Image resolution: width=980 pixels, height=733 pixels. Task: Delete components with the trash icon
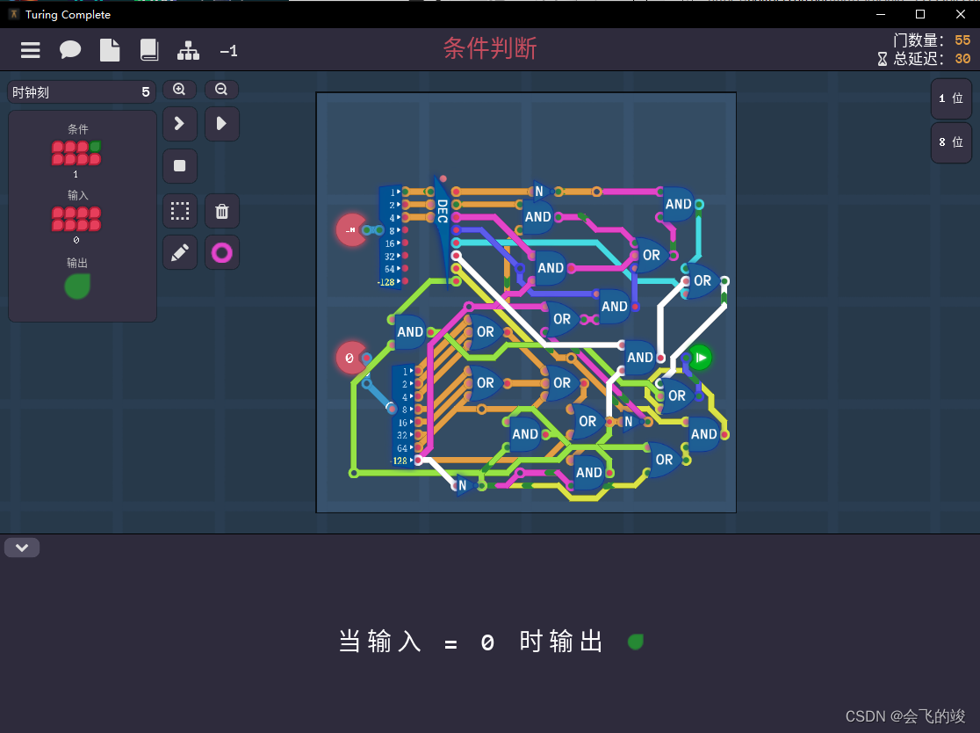(x=221, y=210)
